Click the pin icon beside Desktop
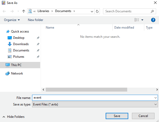Viewport: 159px width, 122px height. [38, 38]
